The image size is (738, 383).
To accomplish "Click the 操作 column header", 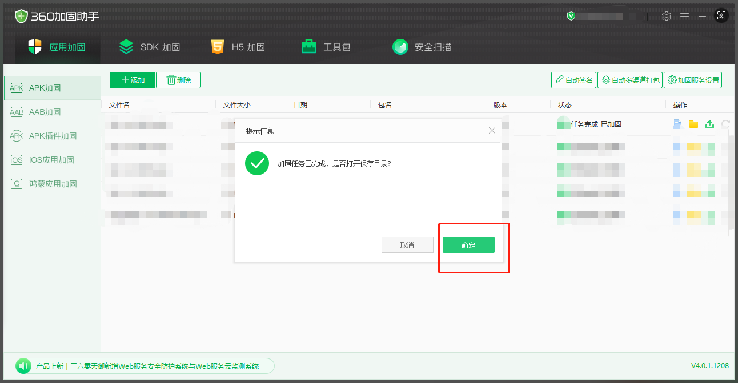I will point(680,105).
